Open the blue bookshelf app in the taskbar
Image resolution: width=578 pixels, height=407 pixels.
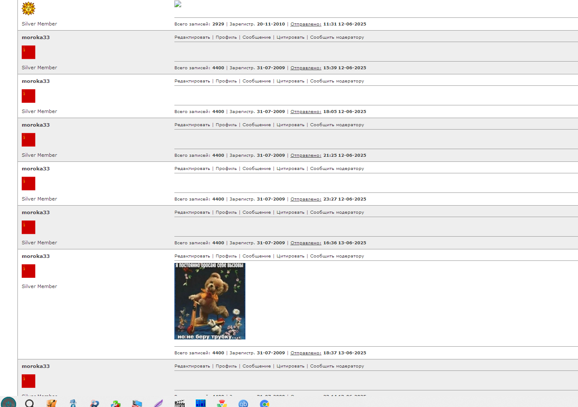pyautogui.click(x=200, y=403)
